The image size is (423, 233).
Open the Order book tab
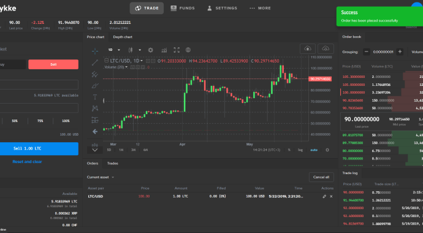click(x=352, y=37)
